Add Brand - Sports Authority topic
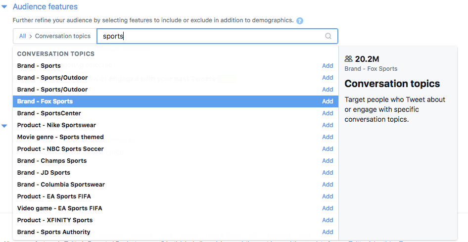 point(328,232)
